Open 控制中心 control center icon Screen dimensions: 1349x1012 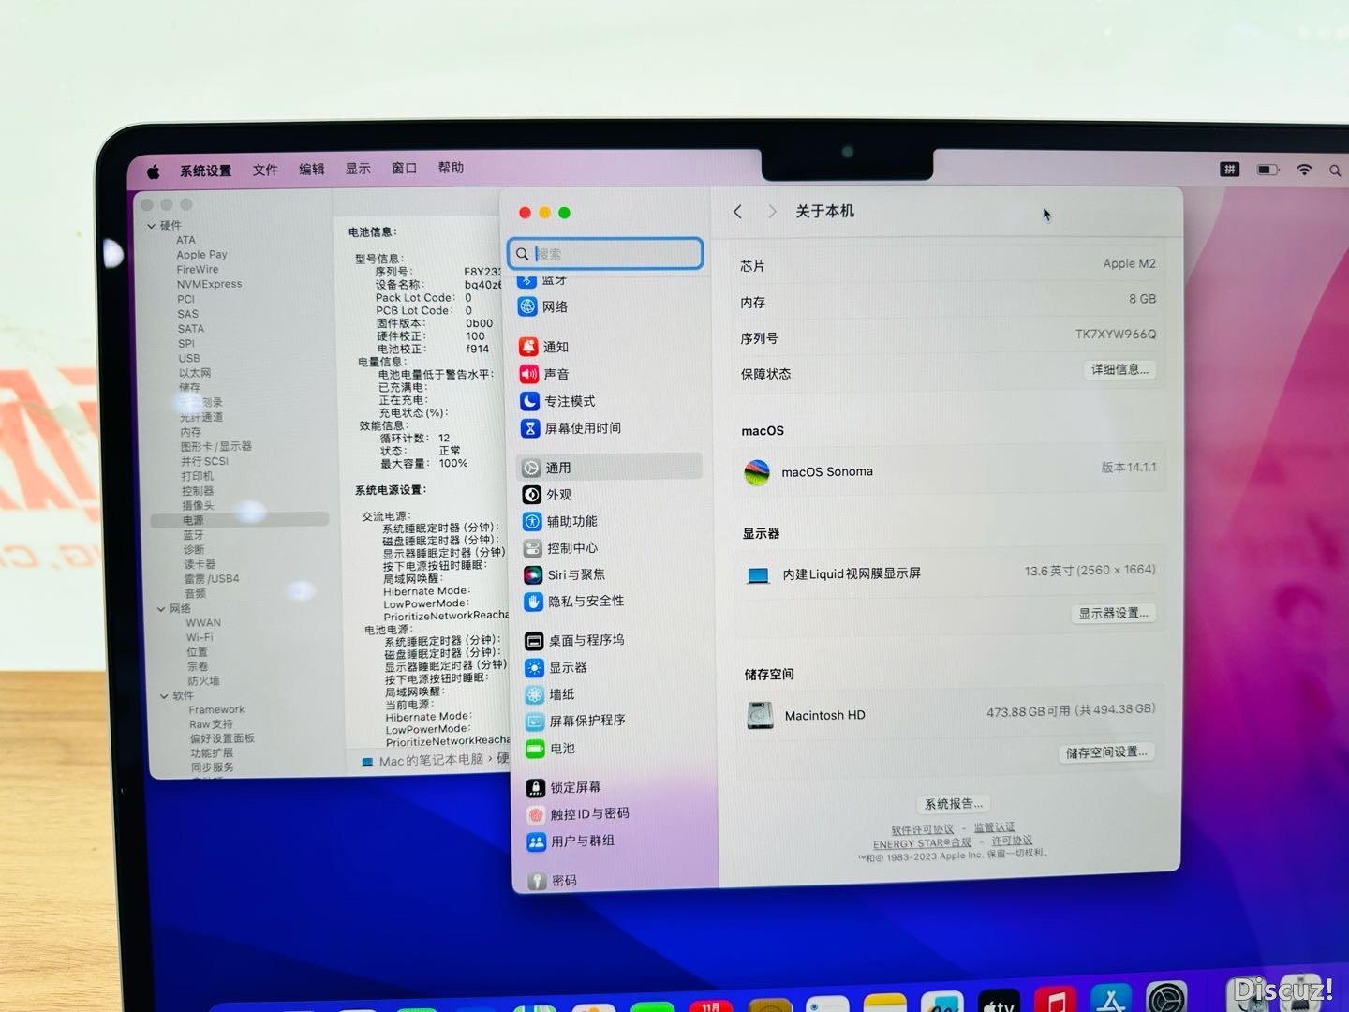point(532,548)
